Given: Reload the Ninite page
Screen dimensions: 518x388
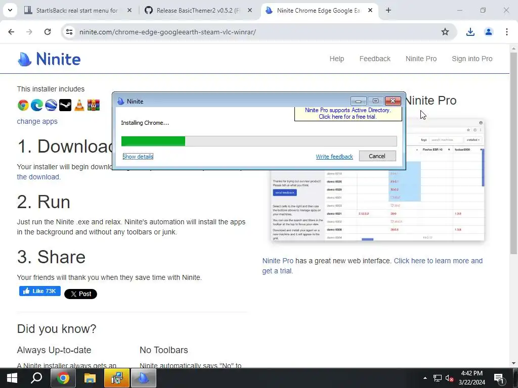Looking at the screenshot, I should (48, 32).
